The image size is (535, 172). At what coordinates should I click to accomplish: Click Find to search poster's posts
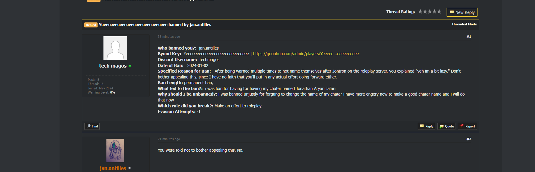92,126
